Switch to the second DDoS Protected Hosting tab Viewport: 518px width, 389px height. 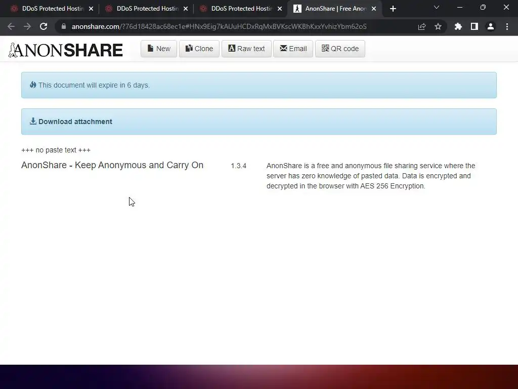(x=146, y=9)
